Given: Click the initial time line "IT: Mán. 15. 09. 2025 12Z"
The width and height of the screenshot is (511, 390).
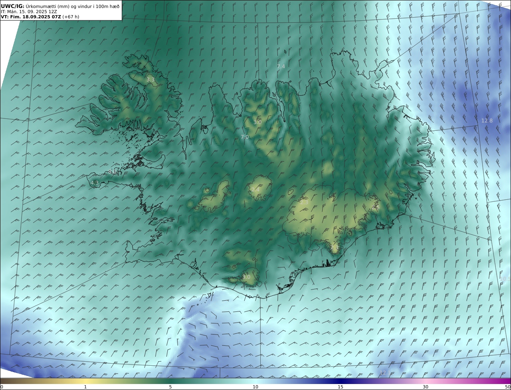Looking at the screenshot, I should pyautogui.click(x=29, y=12).
